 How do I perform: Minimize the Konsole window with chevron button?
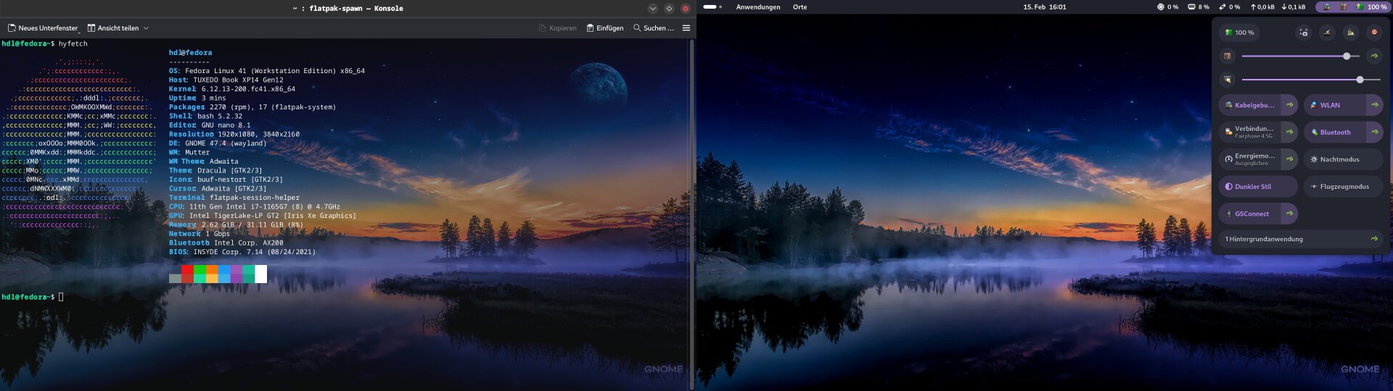click(x=653, y=9)
